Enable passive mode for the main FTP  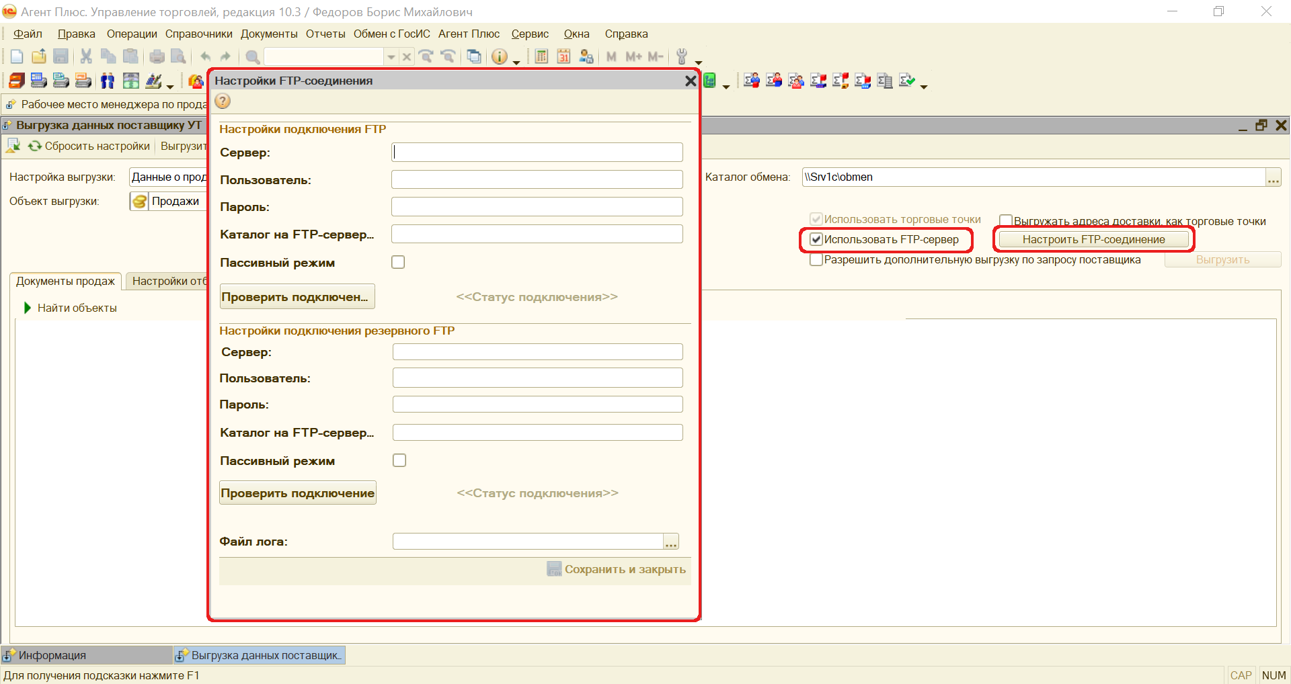(x=398, y=263)
